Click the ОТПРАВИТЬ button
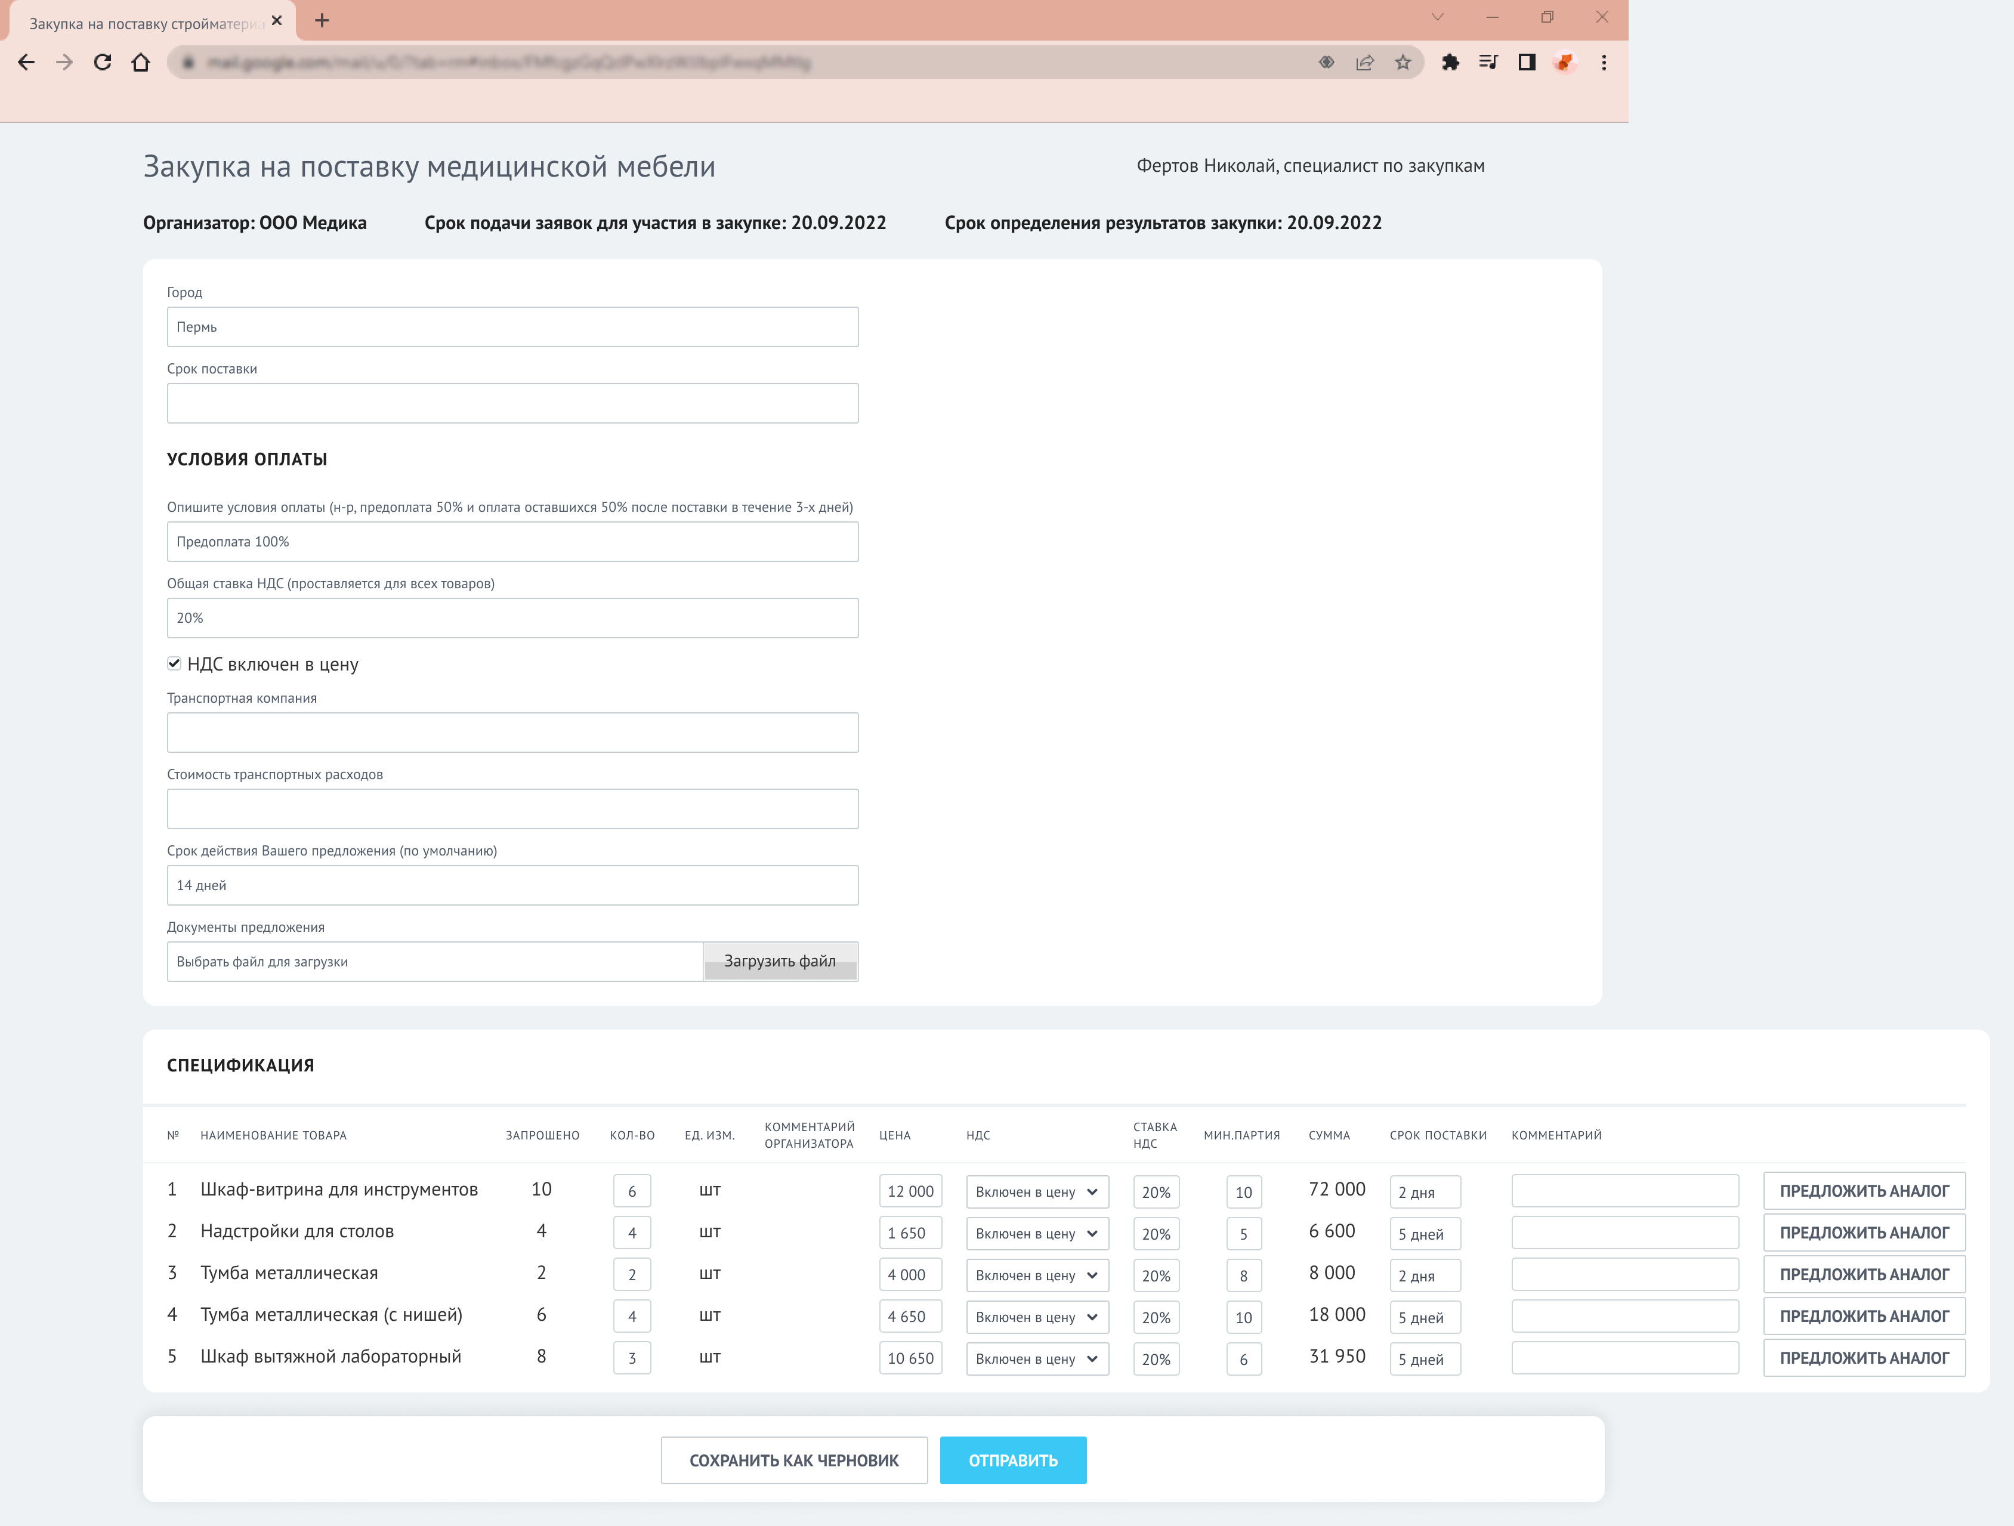The width and height of the screenshot is (2014, 1526). coord(1012,1460)
